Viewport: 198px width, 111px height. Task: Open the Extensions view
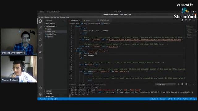pyautogui.click(x=41, y=46)
